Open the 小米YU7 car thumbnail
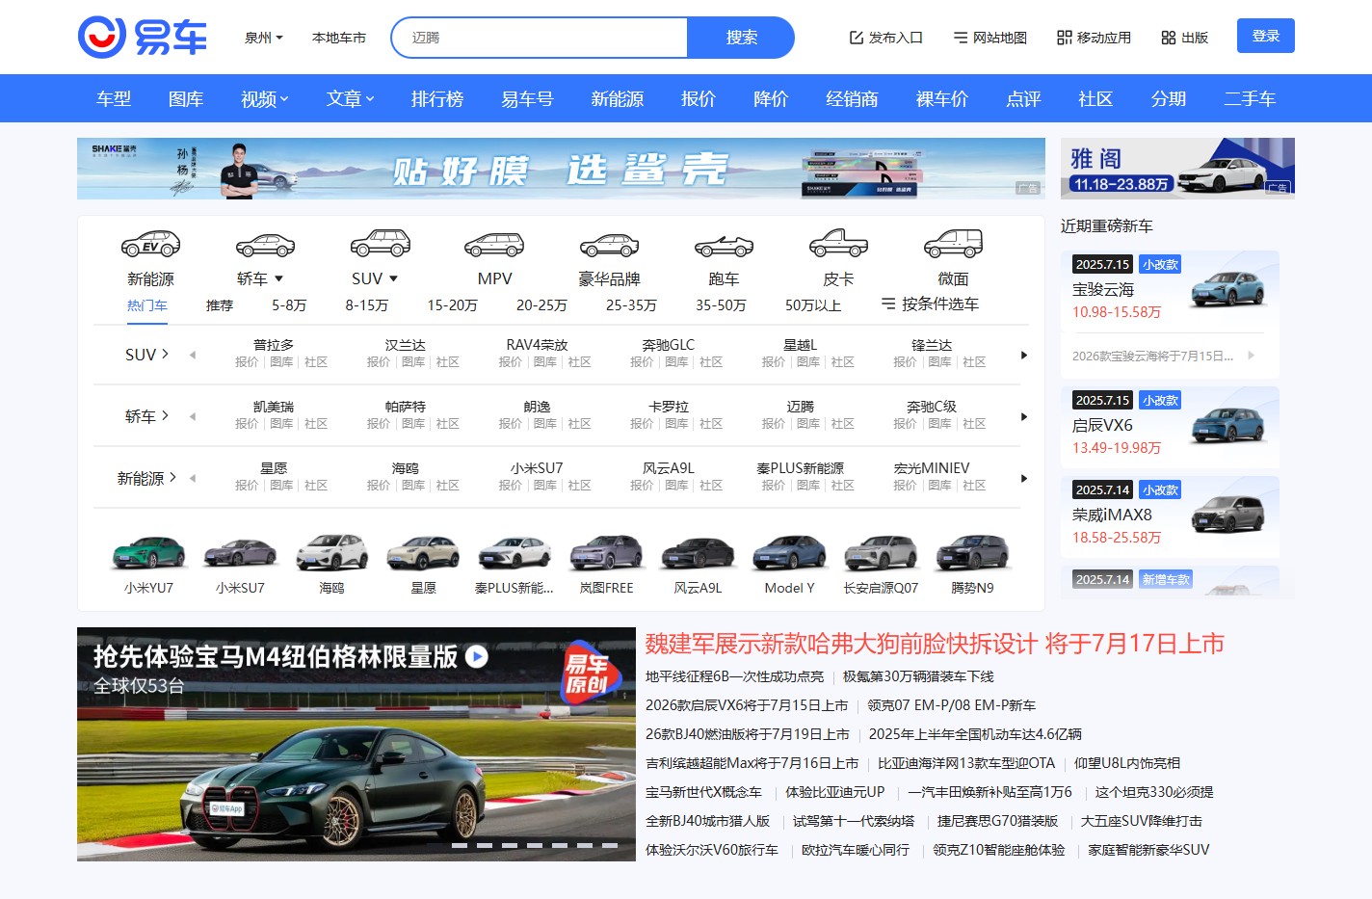 tap(148, 553)
